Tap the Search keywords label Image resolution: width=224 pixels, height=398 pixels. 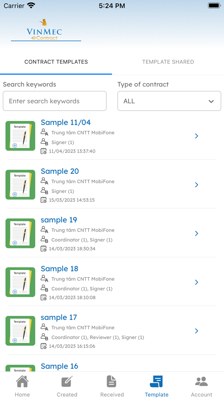[x=29, y=84]
